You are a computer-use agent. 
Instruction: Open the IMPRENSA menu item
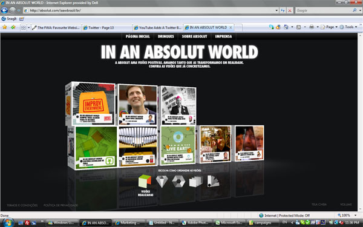[x=223, y=36]
